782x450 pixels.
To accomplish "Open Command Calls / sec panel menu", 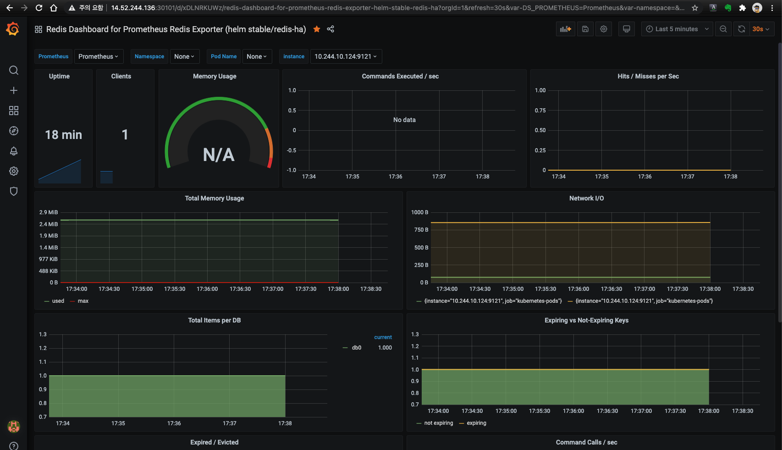I will [587, 442].
